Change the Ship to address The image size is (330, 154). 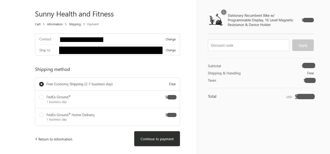click(170, 50)
